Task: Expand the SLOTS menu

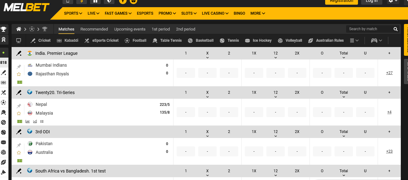Action: tap(189, 13)
